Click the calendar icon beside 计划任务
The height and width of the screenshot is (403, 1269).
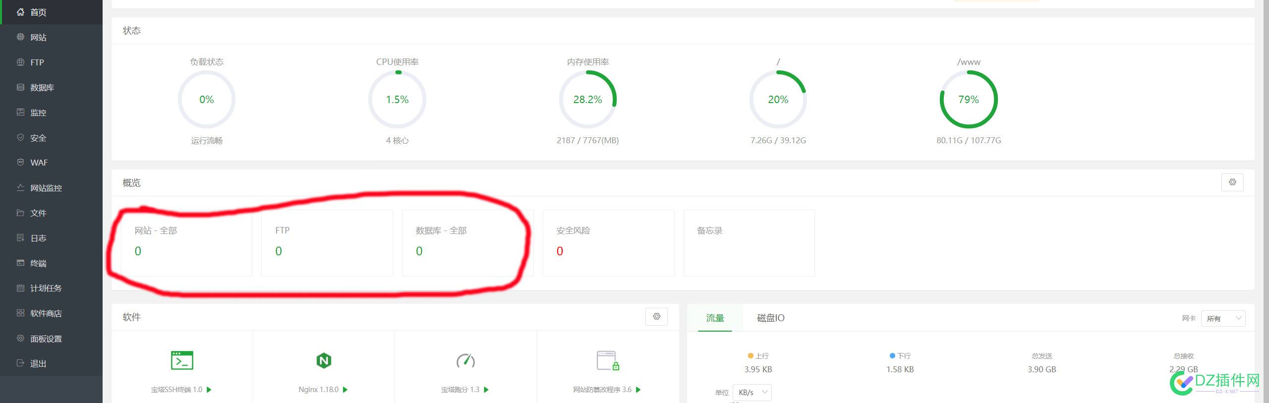coord(20,288)
